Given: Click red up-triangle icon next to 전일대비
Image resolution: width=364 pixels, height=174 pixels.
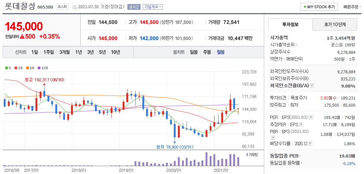Looking at the screenshot, I should click(22, 36).
